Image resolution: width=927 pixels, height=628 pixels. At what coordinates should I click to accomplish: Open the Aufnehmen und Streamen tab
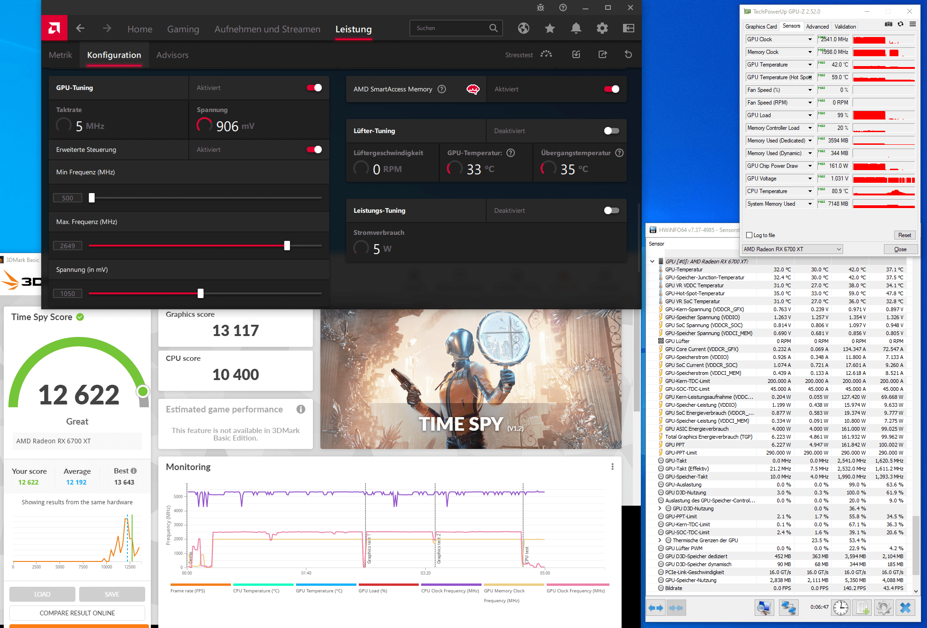tap(267, 29)
